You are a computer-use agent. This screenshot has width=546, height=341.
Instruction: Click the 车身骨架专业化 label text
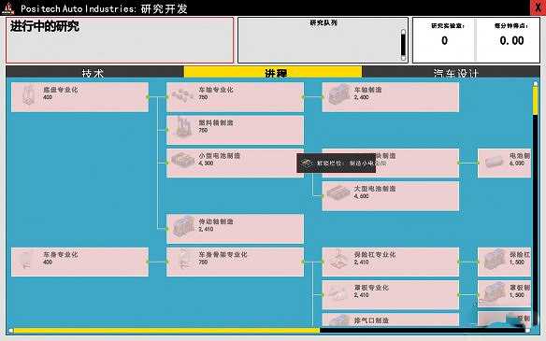coord(223,255)
